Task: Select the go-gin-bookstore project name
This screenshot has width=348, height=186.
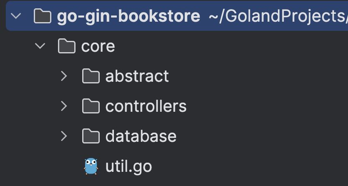Action: pos(129,16)
